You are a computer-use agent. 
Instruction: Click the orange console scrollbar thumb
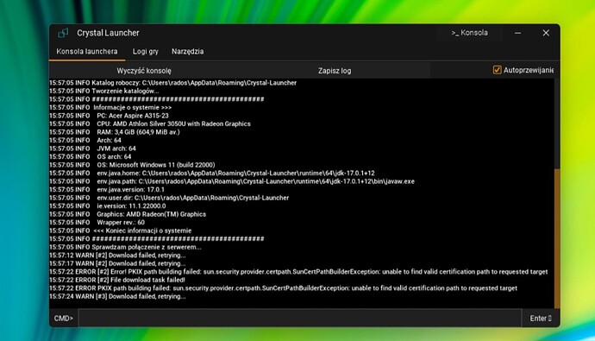pyautogui.click(x=557, y=238)
